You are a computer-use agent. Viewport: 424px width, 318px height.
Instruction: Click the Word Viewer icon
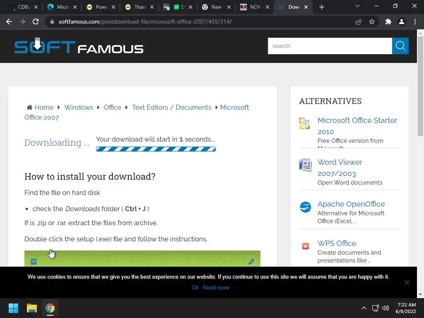[305, 165]
